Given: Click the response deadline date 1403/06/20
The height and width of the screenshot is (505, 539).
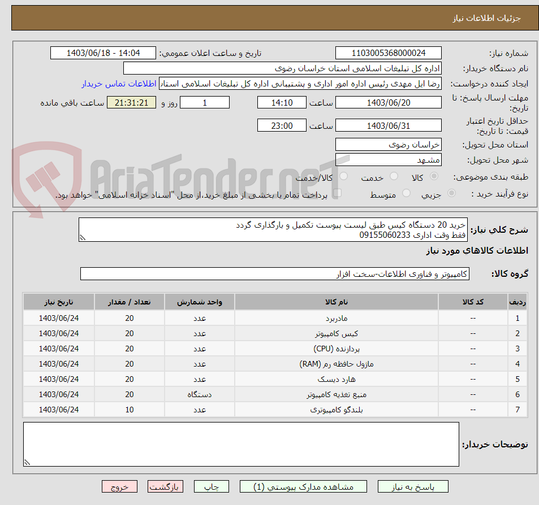Looking at the screenshot, I should coord(389,102).
